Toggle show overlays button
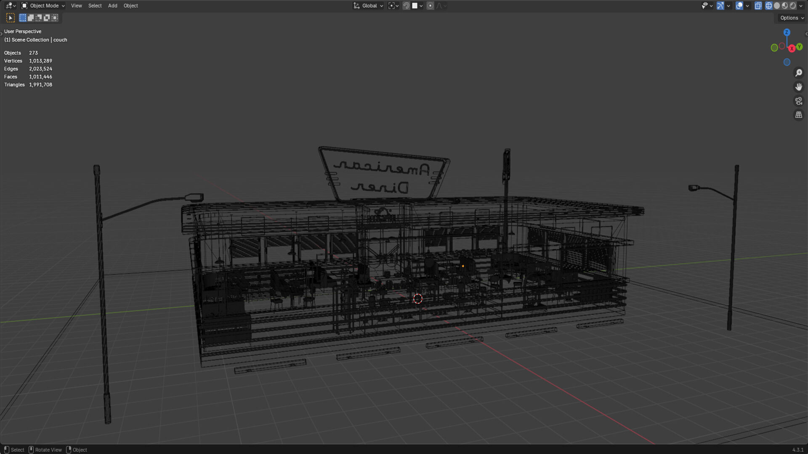 [x=739, y=6]
